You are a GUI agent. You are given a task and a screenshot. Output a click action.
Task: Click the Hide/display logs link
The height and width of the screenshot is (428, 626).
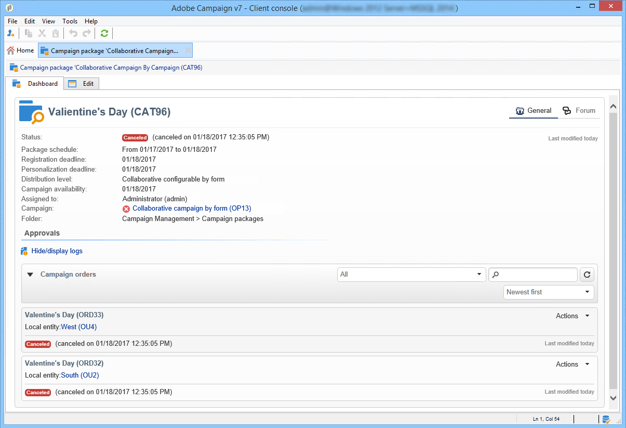coord(57,251)
